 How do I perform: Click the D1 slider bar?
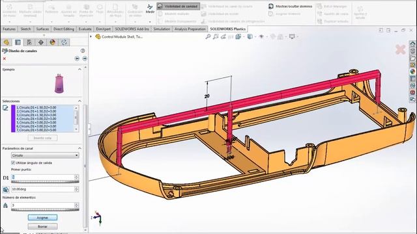click(45, 182)
